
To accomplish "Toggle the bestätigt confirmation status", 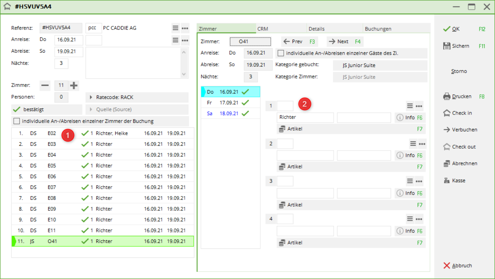I will (x=47, y=109).
